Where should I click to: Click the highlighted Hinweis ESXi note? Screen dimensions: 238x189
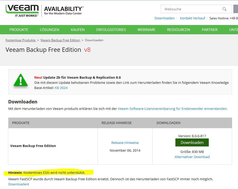(47, 173)
